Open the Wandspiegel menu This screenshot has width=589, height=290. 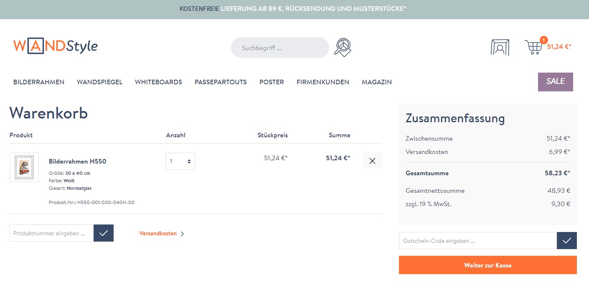click(x=99, y=82)
